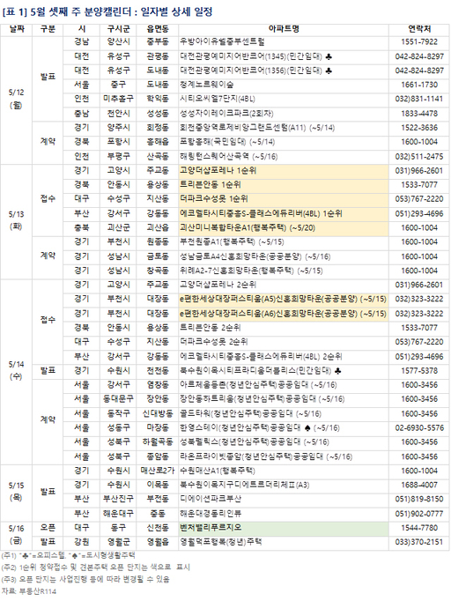The image size is (451, 601).
Task: Select apartment '디에이션파크부산'
Action: coord(211,499)
